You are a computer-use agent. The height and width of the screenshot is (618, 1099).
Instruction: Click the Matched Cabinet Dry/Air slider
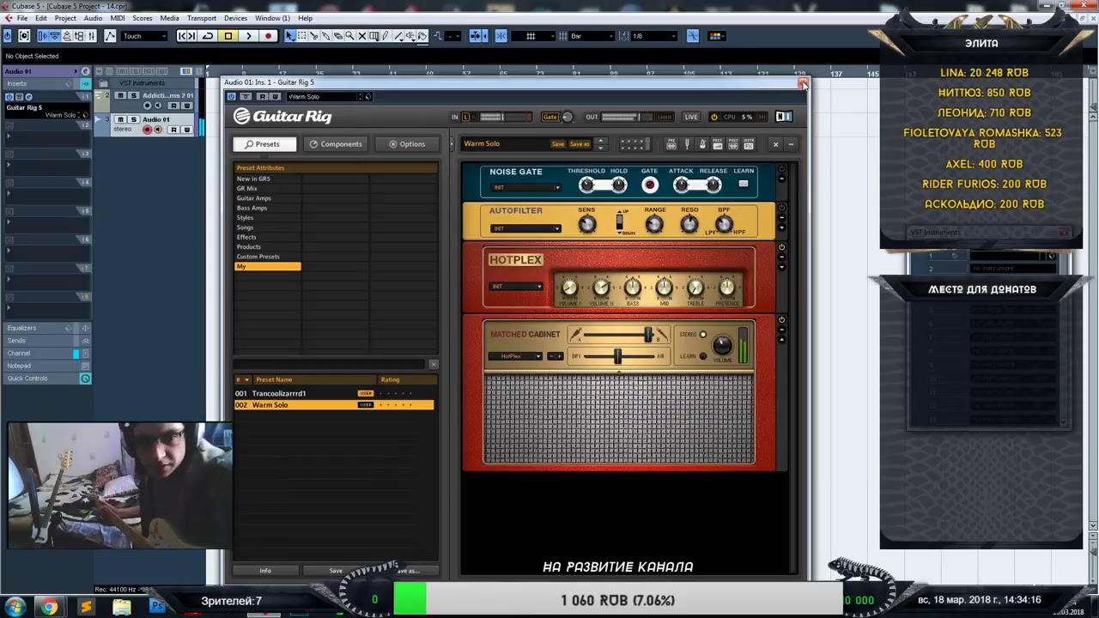(617, 356)
